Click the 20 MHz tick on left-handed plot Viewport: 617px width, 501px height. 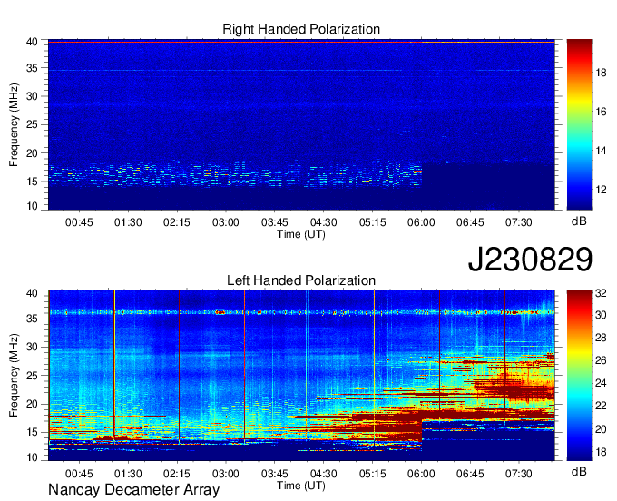click(x=32, y=404)
